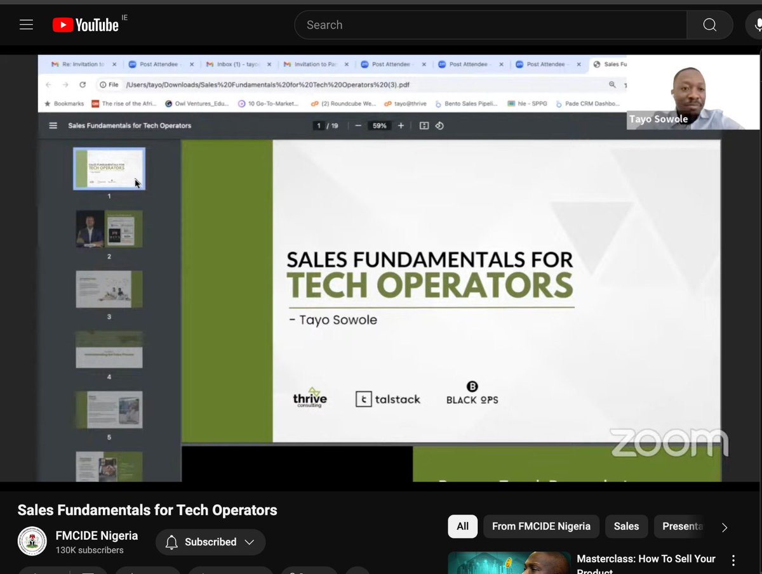This screenshot has width=762, height=574.
Task: Open the YouTube guide hamburger menu
Action: pyautogui.click(x=26, y=25)
